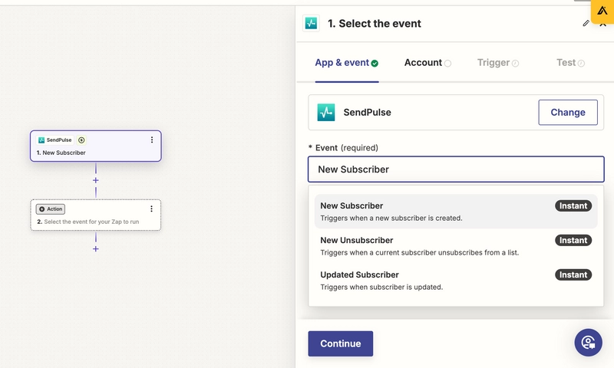The image size is (614, 368).
Task: Select the '1. New Subscriber' step card
Action: (x=95, y=146)
